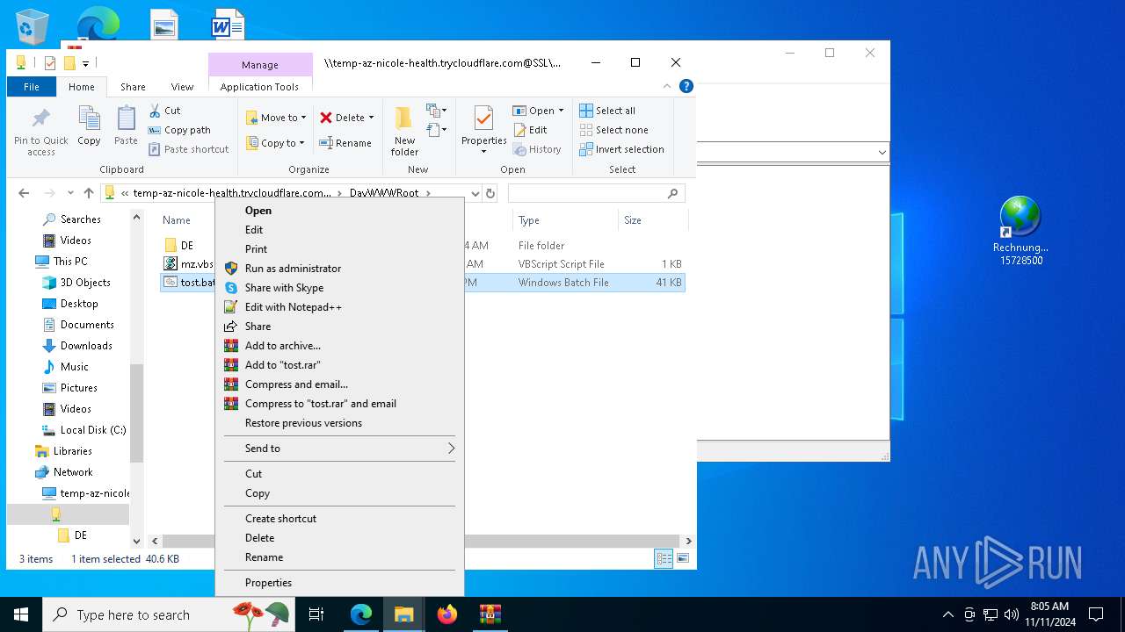Choose Run as administrator
Image resolution: width=1125 pixels, height=632 pixels.
(339, 269)
